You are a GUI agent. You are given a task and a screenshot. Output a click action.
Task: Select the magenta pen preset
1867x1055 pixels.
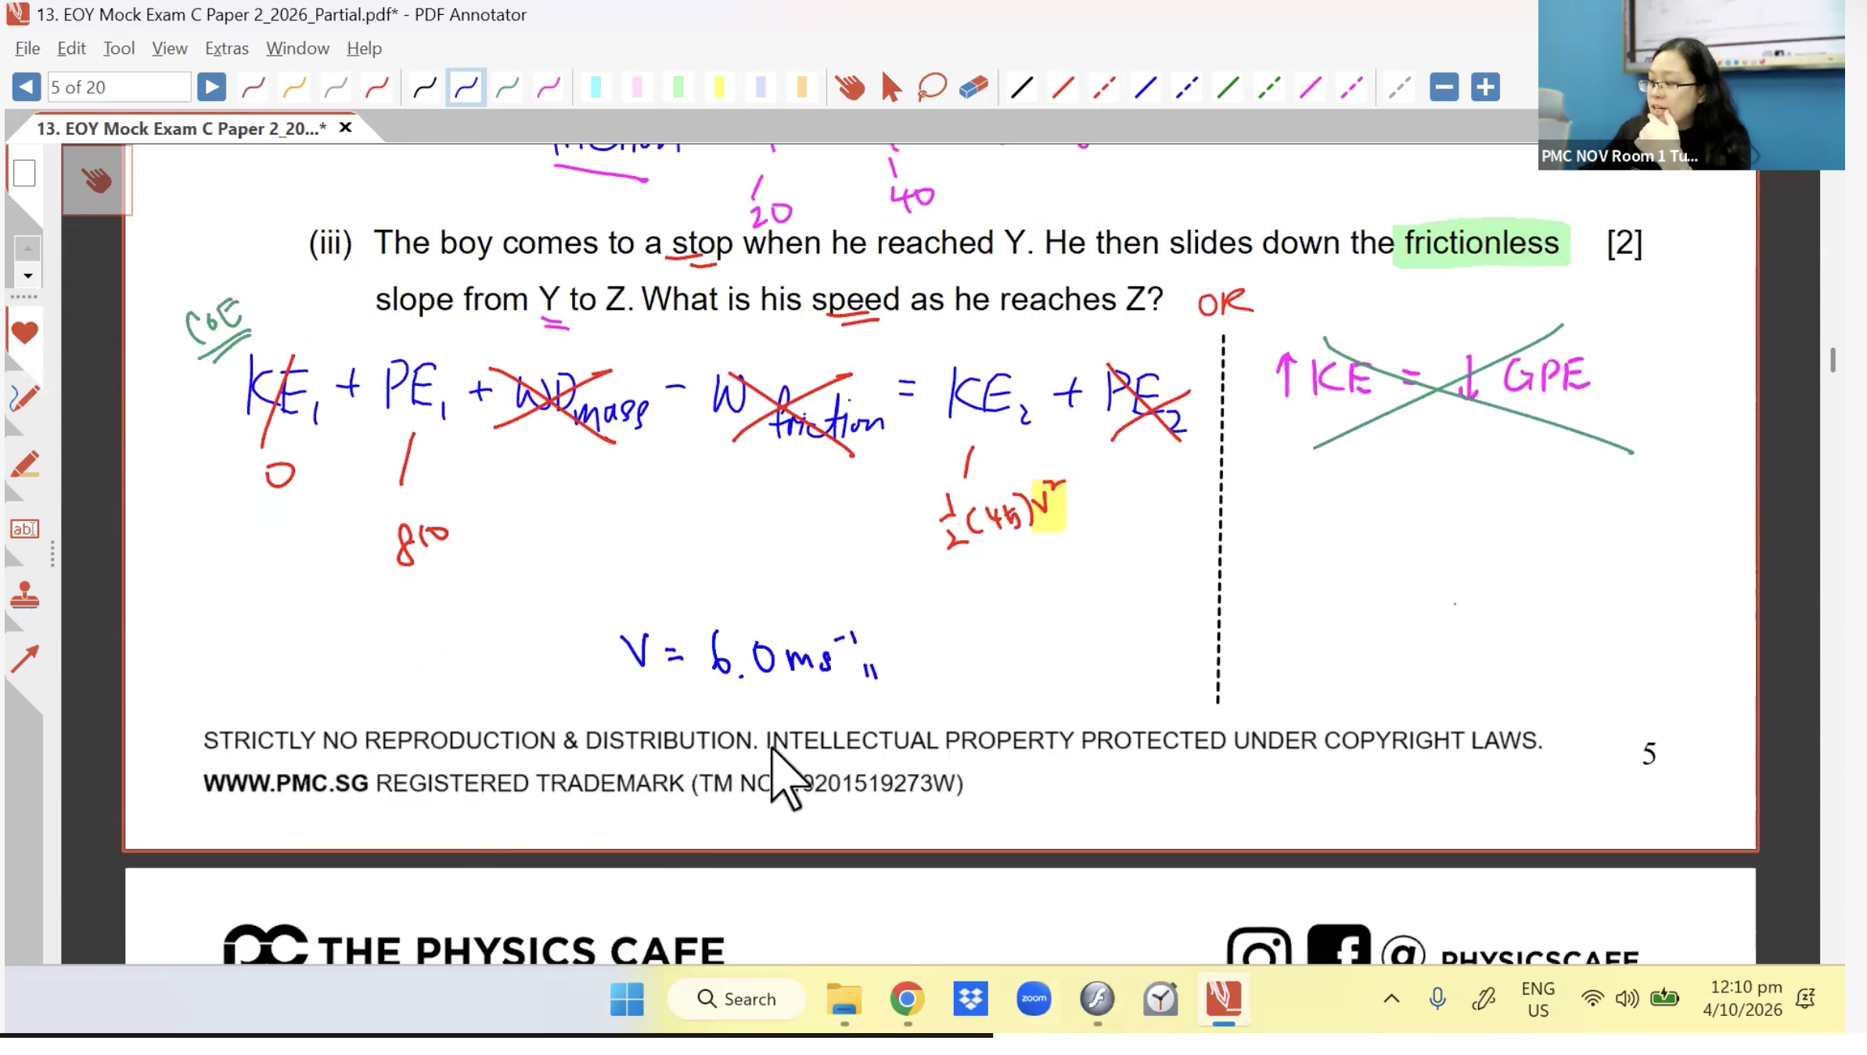point(549,87)
